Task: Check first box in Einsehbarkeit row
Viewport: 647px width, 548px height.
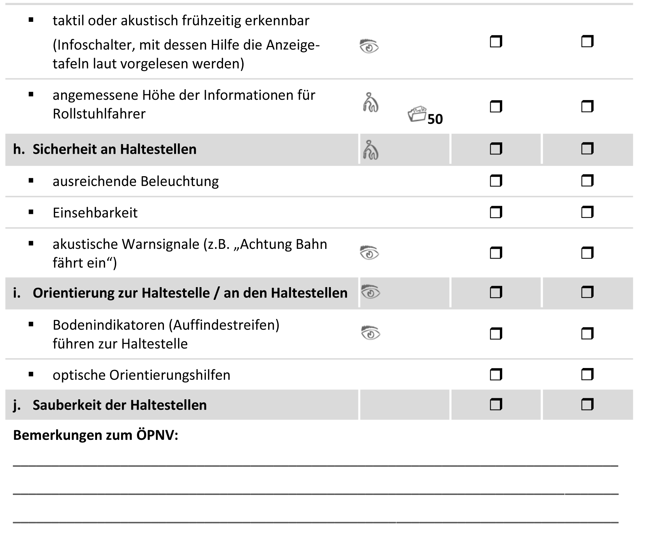Action: (496, 212)
